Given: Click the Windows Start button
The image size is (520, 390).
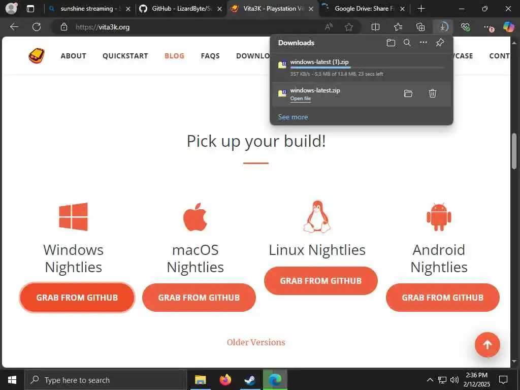Looking at the screenshot, I should (x=12, y=380).
